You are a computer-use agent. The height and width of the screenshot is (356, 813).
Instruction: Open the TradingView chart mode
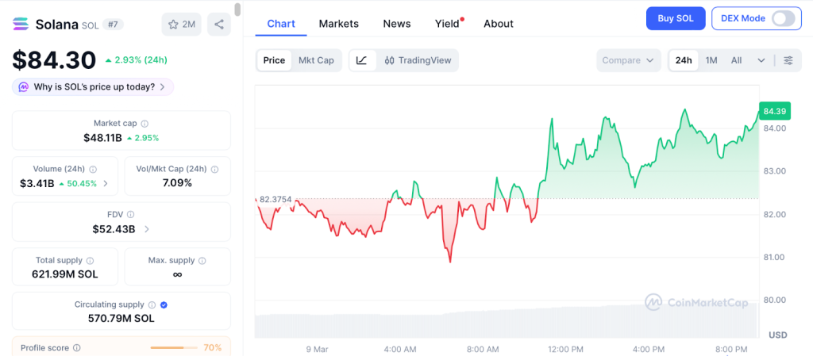418,60
